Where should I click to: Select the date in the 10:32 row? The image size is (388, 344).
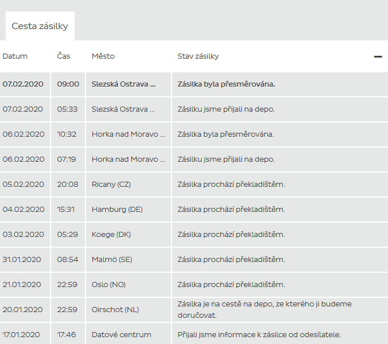(23, 134)
